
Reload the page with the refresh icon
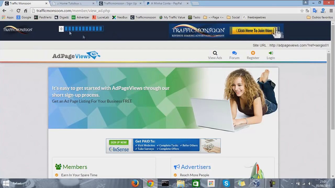(18, 11)
